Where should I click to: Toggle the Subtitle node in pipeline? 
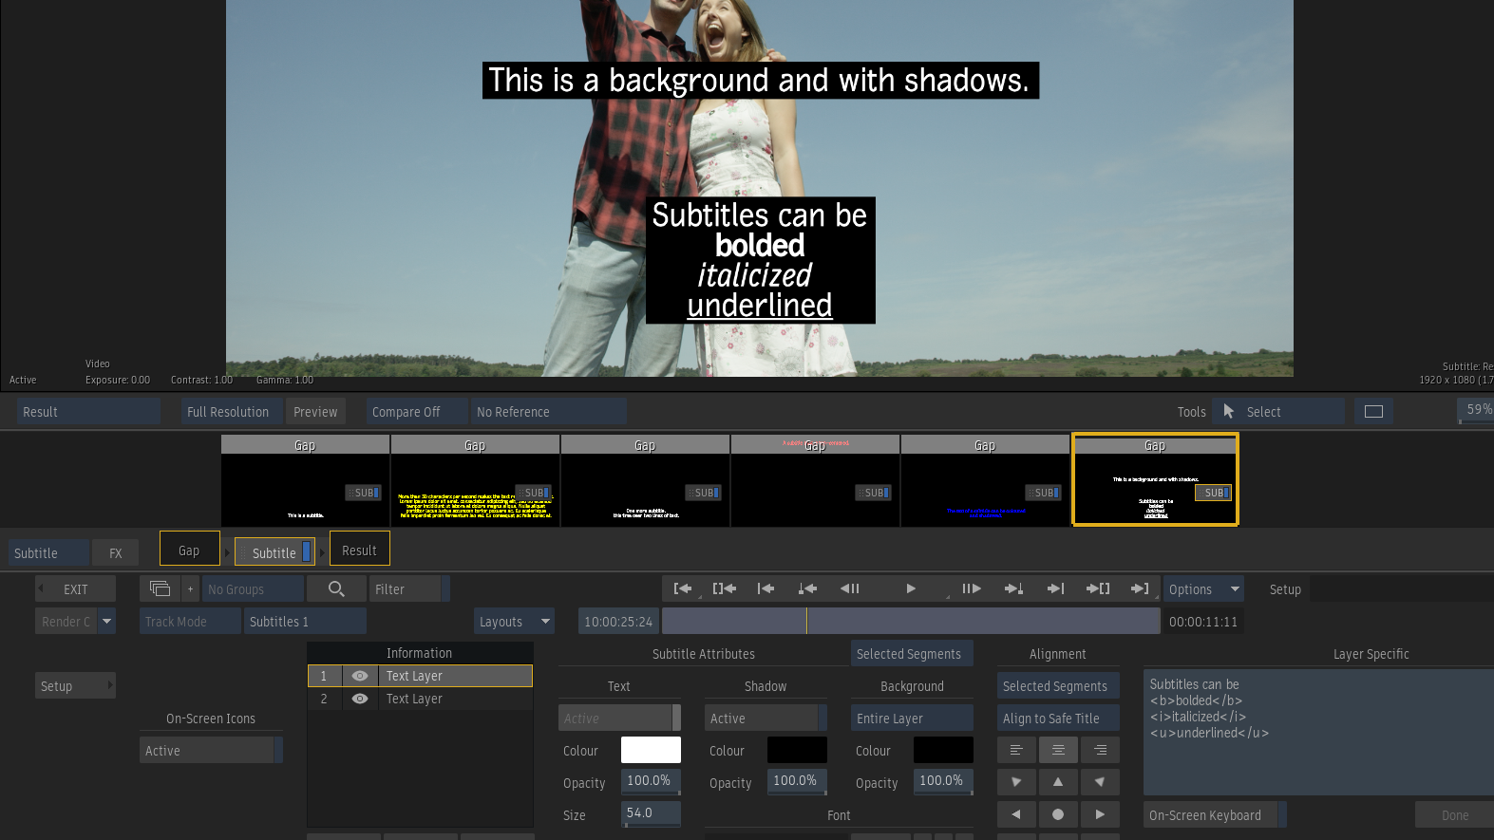pos(274,552)
